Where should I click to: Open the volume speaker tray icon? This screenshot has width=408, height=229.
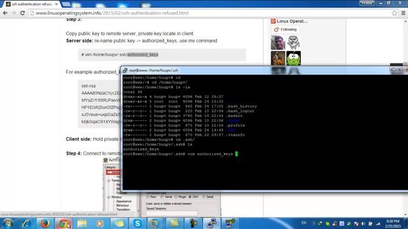(x=363, y=223)
